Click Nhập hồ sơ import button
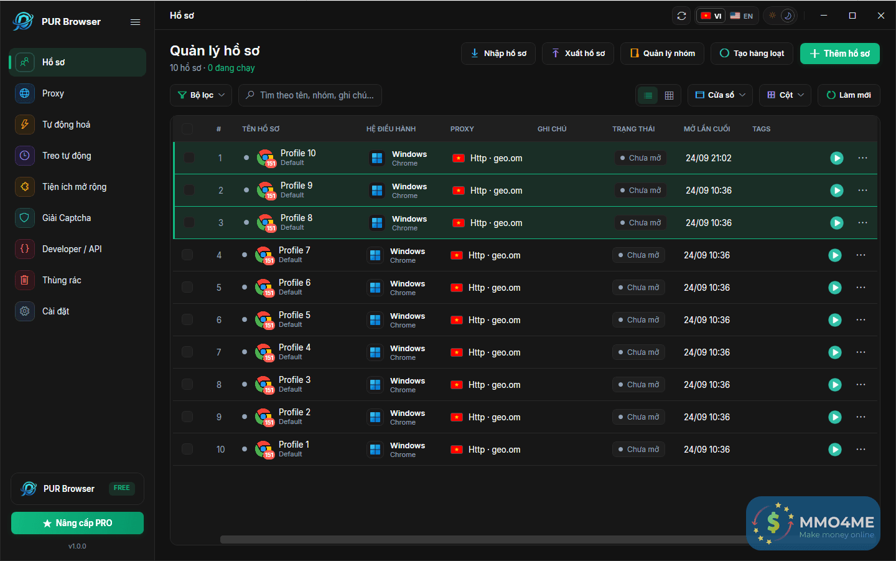Viewport: 896px width, 561px height. [x=498, y=54]
